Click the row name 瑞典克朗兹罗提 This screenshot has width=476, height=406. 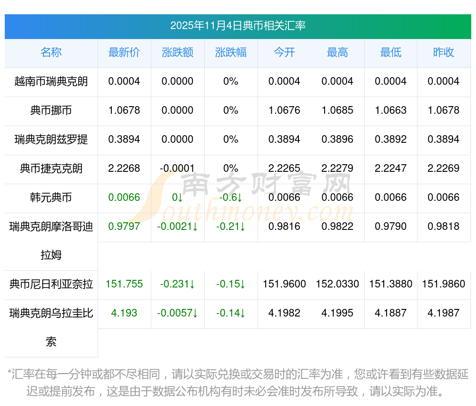[51, 139]
